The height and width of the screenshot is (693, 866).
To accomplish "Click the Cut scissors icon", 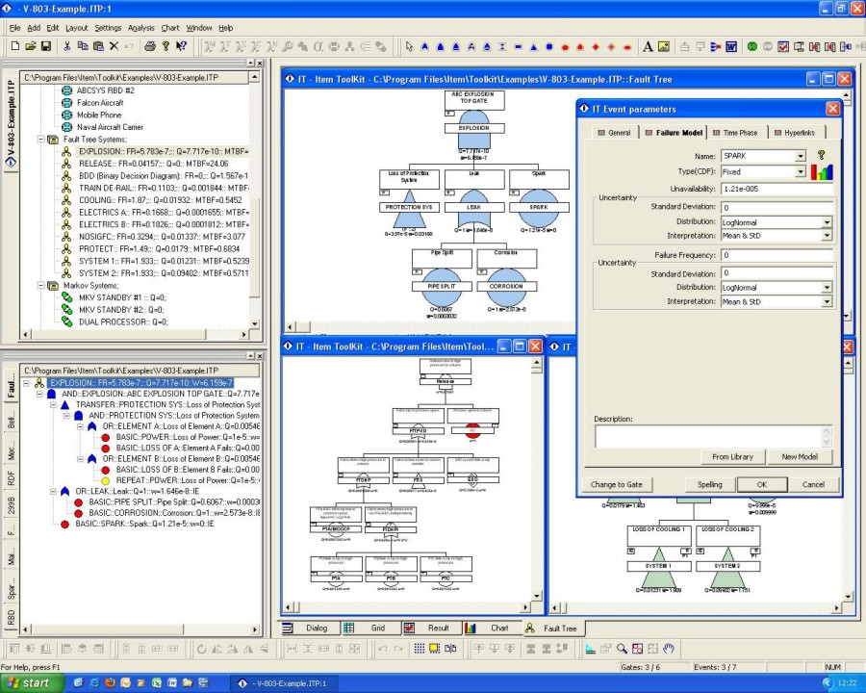I will pyautogui.click(x=66, y=46).
